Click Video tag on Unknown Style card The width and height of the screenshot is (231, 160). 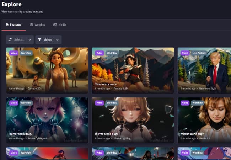coord(185,53)
